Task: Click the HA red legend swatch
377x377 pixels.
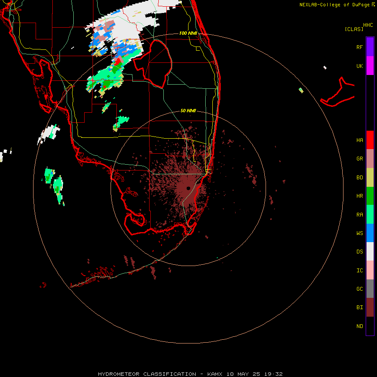Action: tap(370, 140)
